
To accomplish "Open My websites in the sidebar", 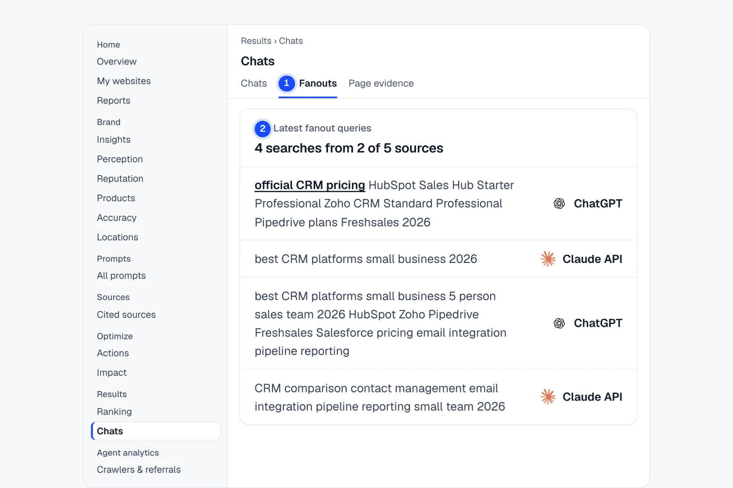I will coord(124,81).
